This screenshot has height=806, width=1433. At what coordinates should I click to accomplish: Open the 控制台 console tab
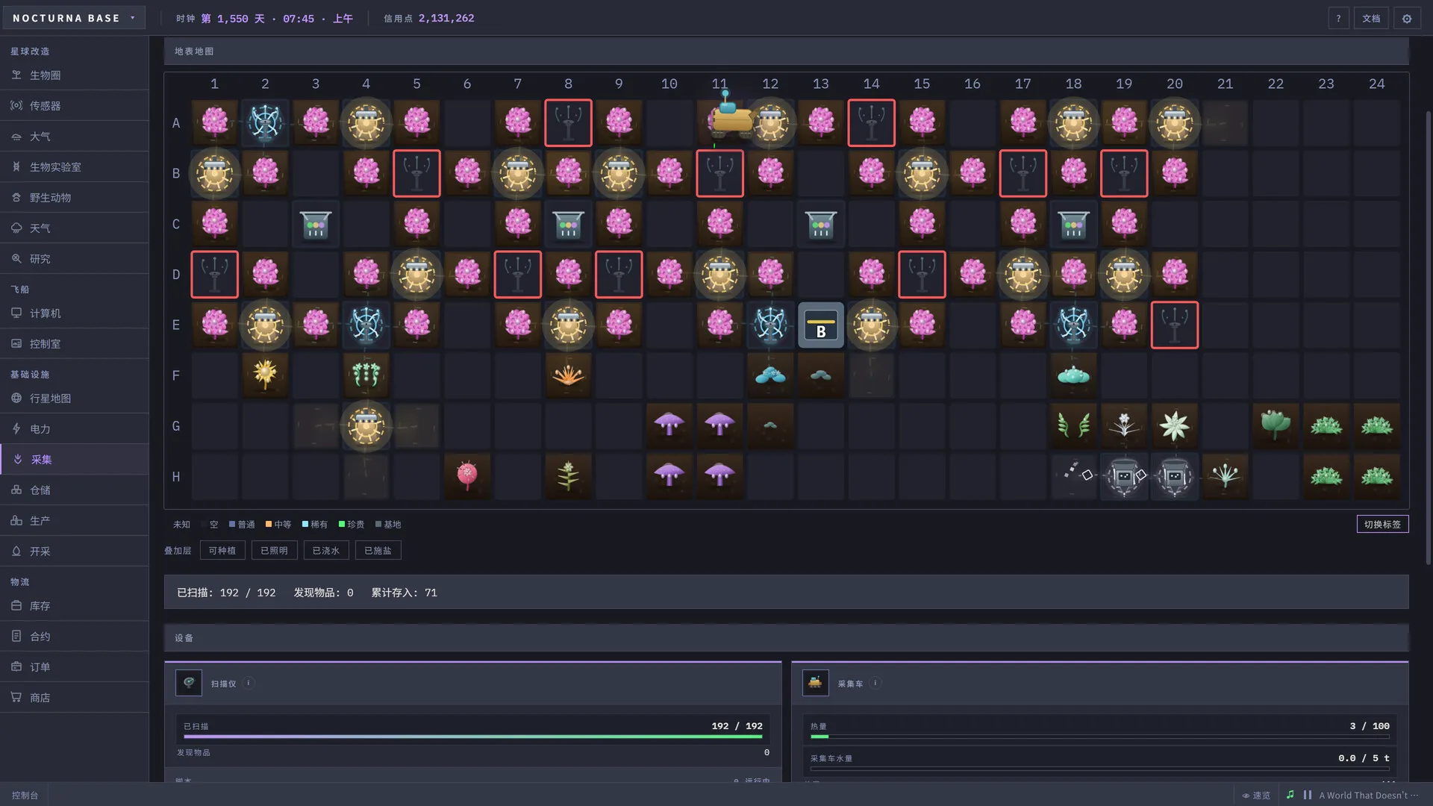coord(25,796)
